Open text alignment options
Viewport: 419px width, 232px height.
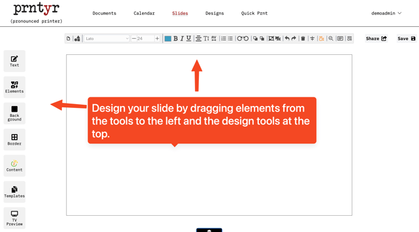(x=198, y=39)
